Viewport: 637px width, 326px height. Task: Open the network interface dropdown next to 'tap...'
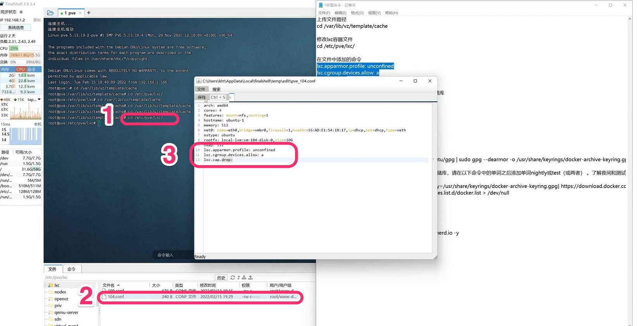pyautogui.click(x=39, y=100)
